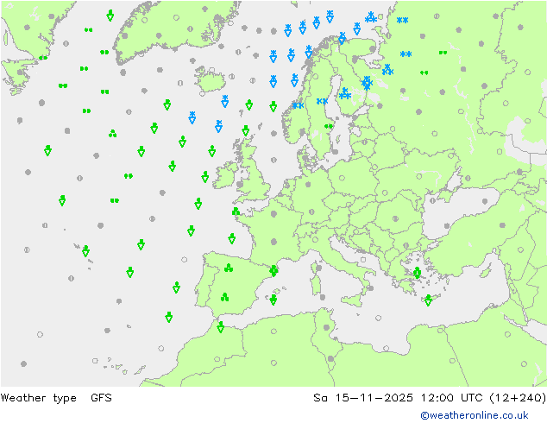Select the rain shower symbol on Crete

coord(429,300)
